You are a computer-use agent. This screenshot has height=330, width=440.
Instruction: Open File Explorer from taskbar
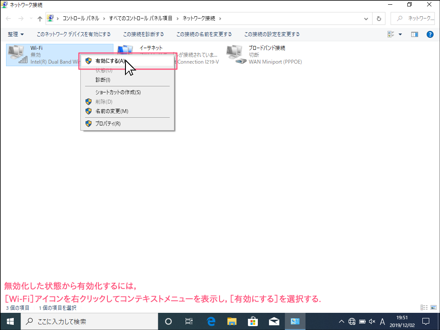232,321
